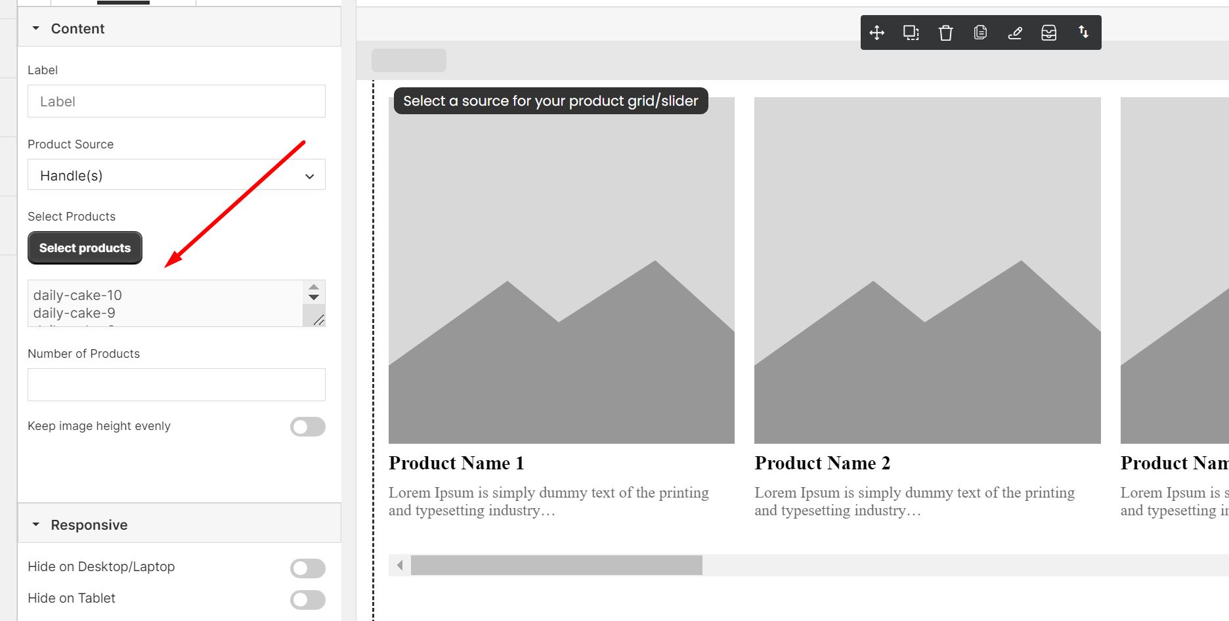Focus the Label input field
Screen dimensions: 1229x621
[177, 101]
